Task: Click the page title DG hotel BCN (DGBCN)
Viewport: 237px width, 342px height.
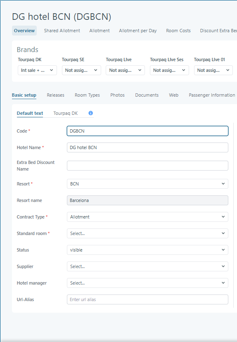Action: (x=62, y=17)
